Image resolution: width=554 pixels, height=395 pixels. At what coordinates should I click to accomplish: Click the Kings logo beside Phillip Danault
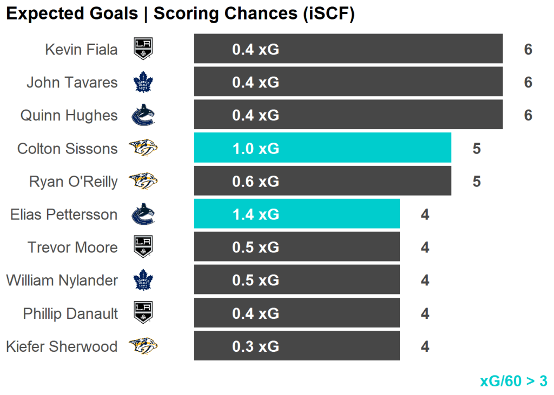[143, 313]
